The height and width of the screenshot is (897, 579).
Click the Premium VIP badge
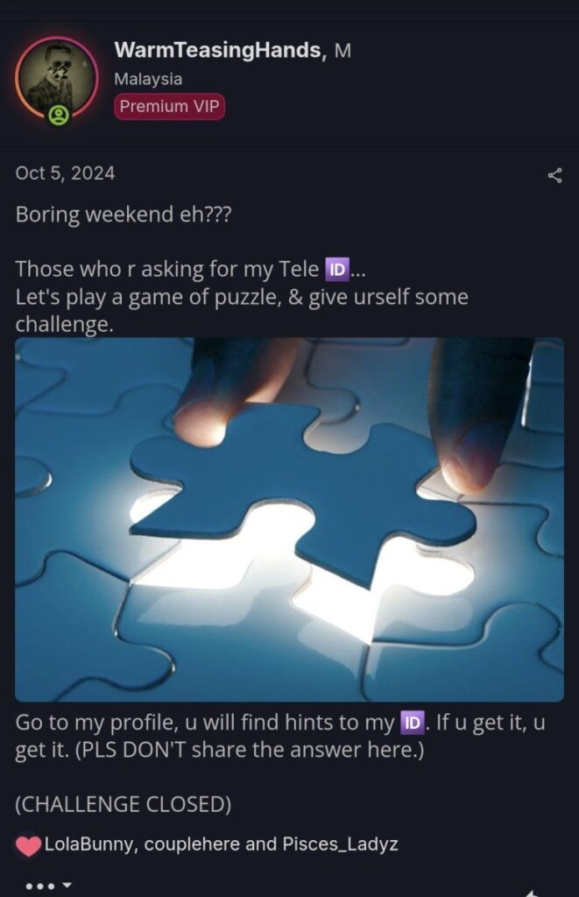pos(169,107)
